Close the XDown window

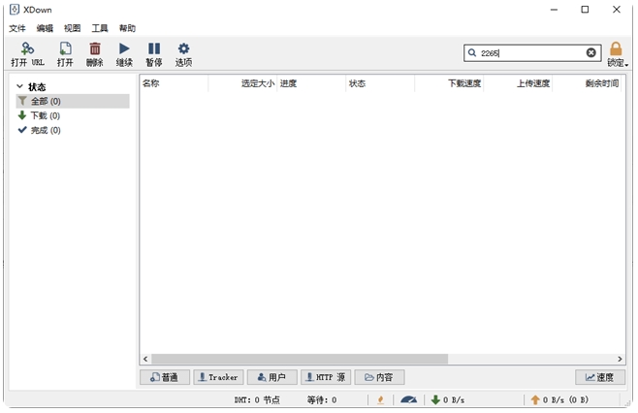coord(617,10)
